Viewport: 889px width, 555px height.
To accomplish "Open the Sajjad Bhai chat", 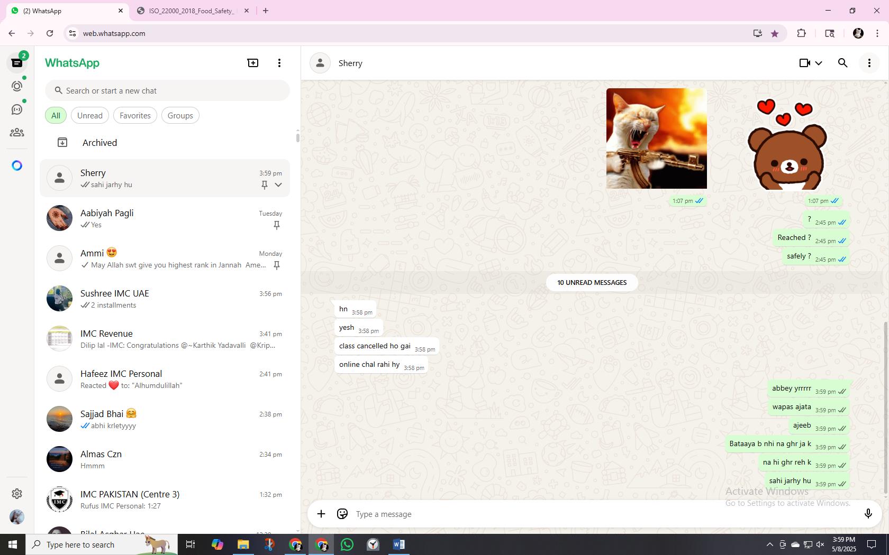I will (165, 419).
